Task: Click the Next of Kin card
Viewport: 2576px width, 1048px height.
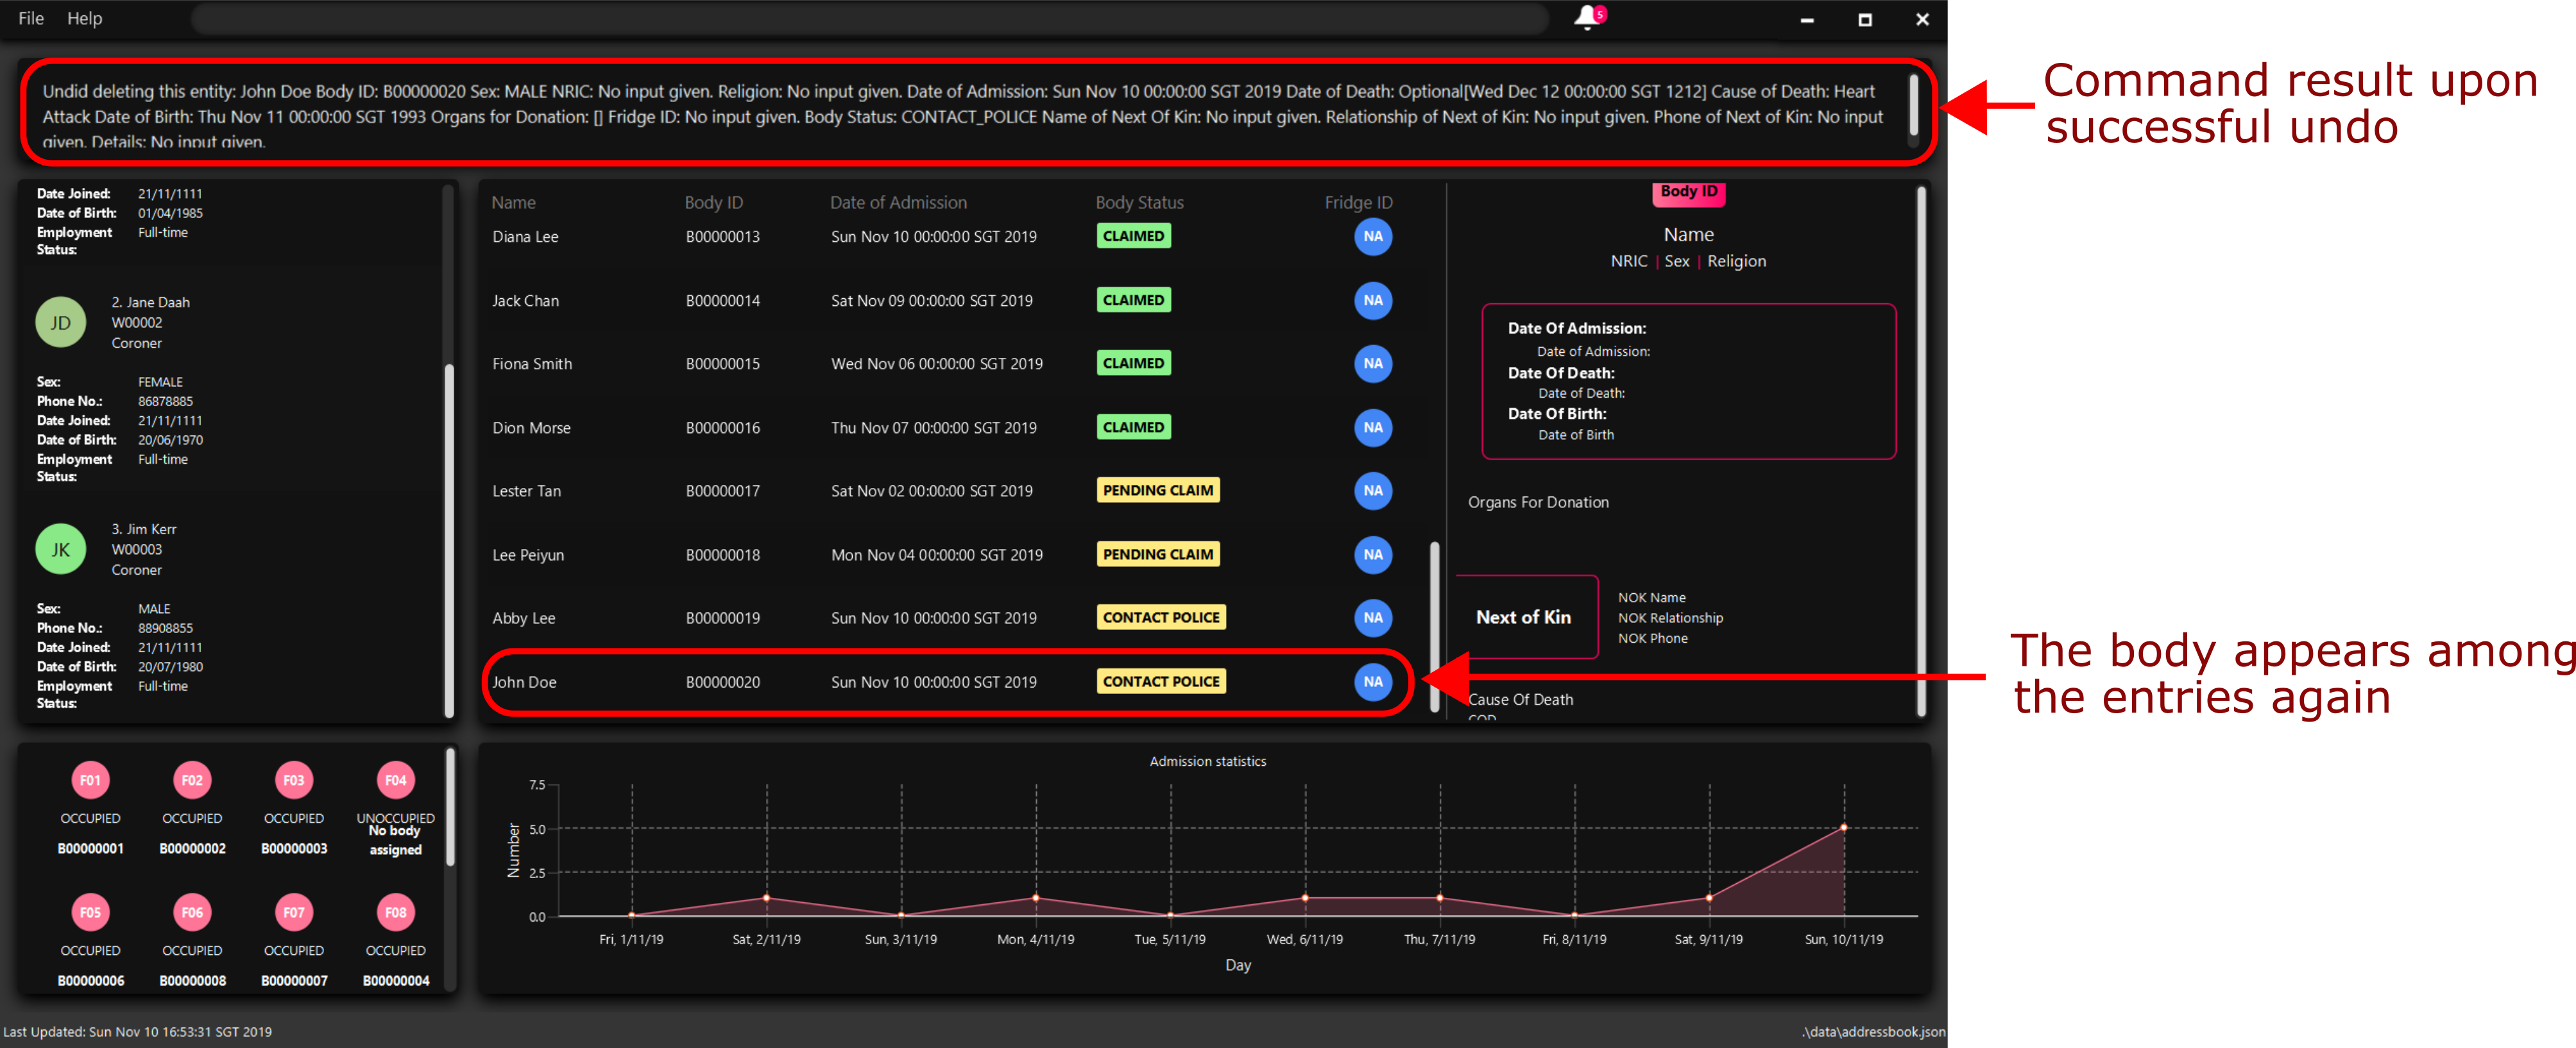Action: 1527,617
